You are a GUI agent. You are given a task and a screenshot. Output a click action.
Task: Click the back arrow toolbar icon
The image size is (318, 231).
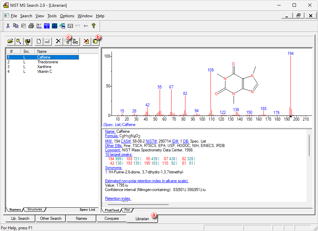pyautogui.click(x=86, y=26)
